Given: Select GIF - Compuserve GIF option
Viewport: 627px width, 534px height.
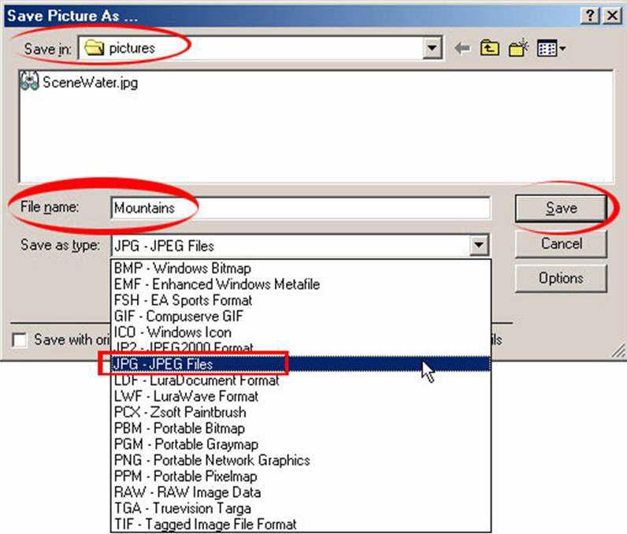Looking at the screenshot, I should 179,316.
